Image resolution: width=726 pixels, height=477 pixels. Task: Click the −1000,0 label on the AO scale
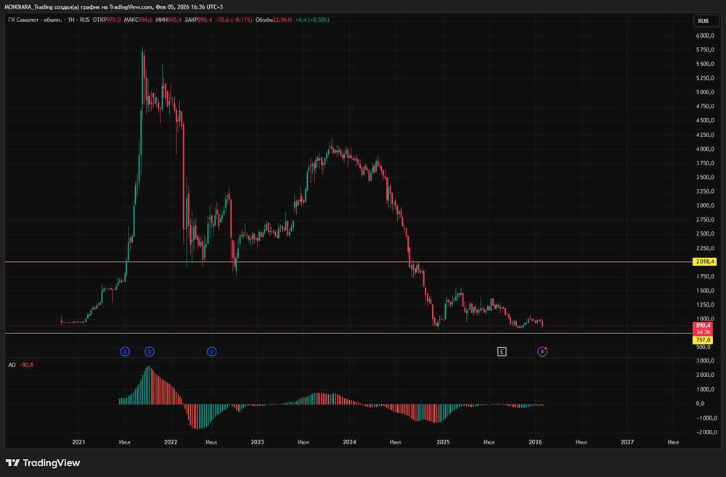click(706, 418)
